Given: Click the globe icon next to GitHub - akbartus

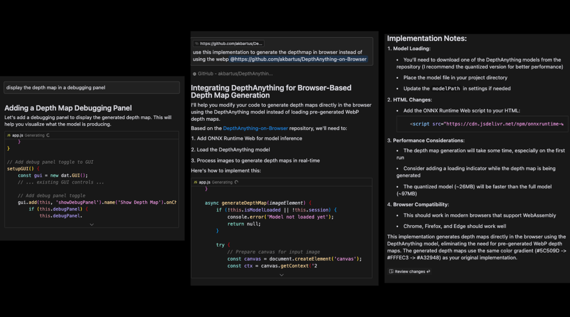Looking at the screenshot, I should click(x=194, y=74).
